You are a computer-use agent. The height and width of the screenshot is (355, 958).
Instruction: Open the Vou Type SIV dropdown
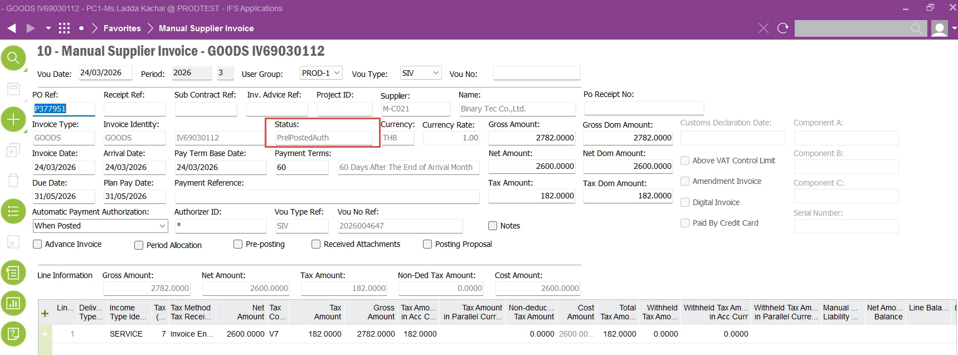(x=421, y=73)
